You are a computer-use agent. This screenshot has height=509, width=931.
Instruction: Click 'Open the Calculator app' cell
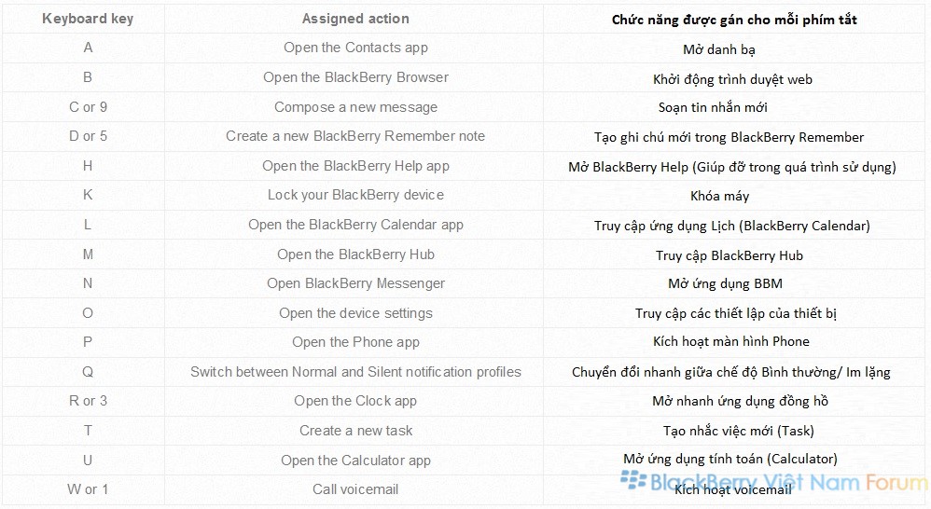pos(355,461)
